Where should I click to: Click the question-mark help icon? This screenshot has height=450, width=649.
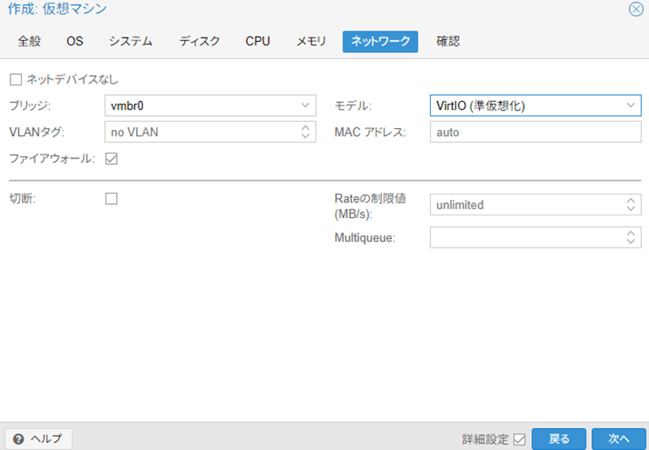point(18,439)
